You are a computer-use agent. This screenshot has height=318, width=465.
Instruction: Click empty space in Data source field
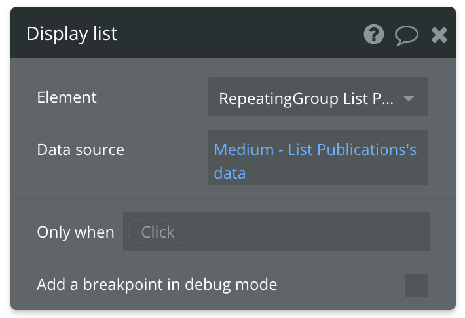tap(341, 173)
